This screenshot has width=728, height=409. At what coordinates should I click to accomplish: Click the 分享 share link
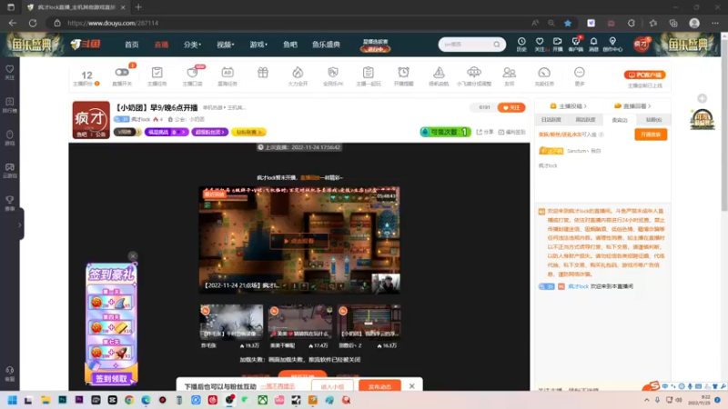point(485,132)
